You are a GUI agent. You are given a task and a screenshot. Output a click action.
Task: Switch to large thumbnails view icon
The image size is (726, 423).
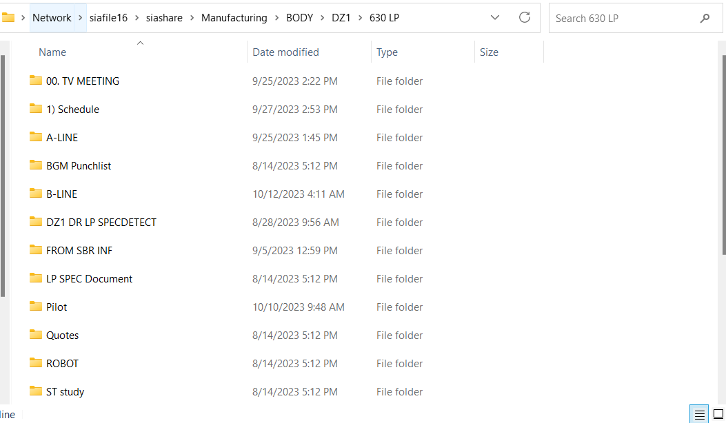[x=718, y=414]
